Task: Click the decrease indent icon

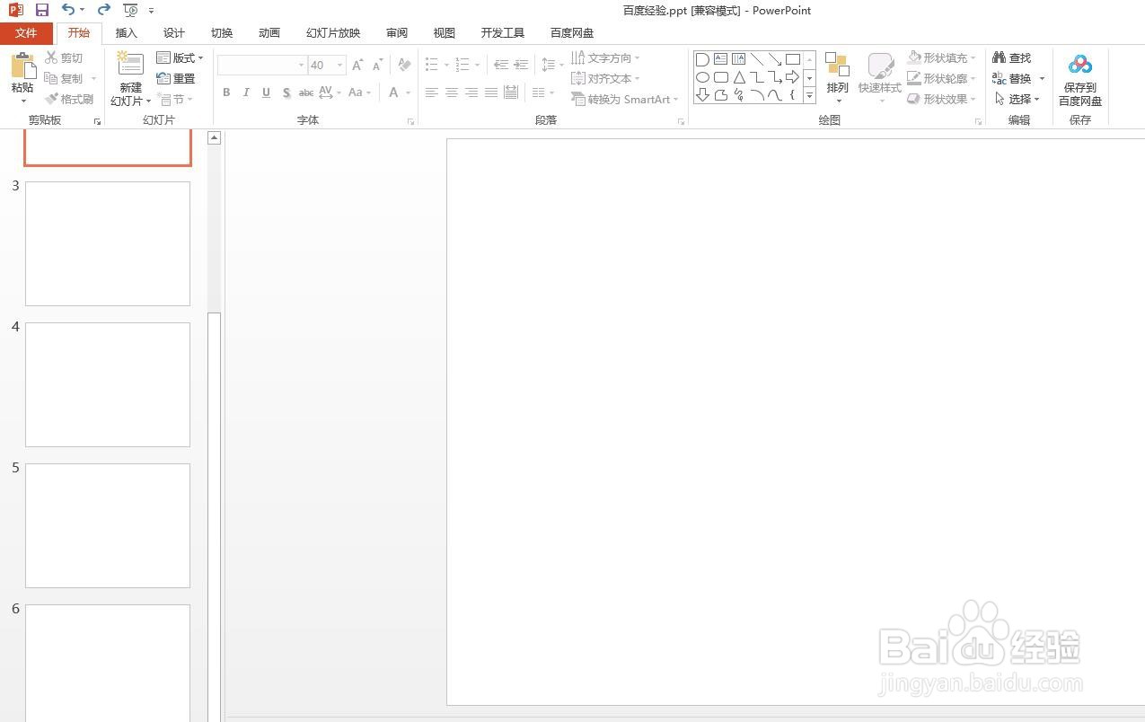Action: 501,65
